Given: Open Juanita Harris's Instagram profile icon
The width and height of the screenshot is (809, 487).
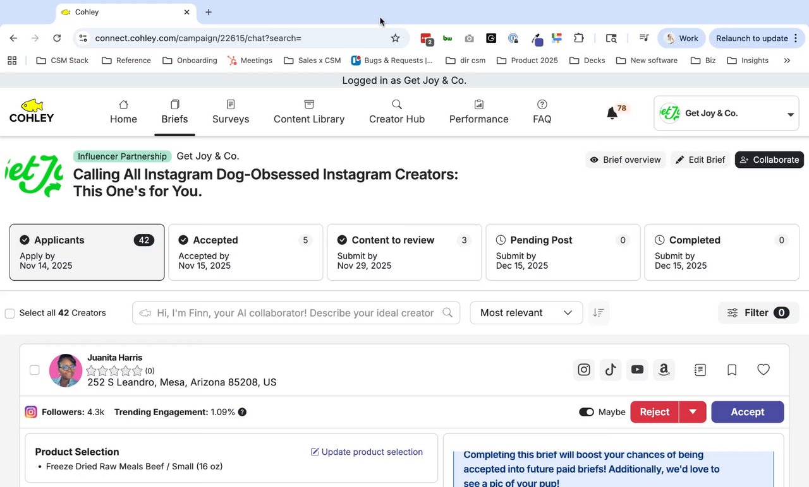Looking at the screenshot, I should pyautogui.click(x=584, y=370).
